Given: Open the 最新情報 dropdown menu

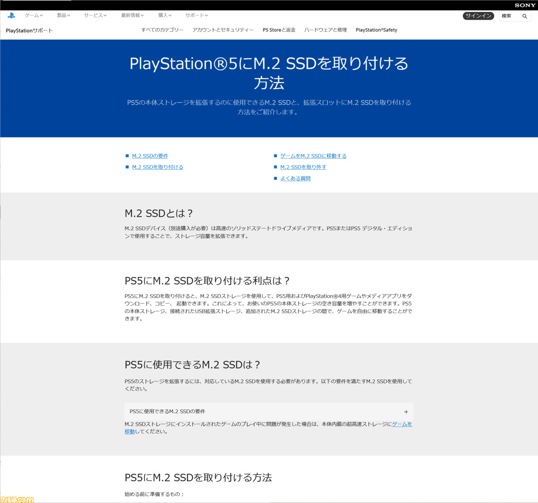Looking at the screenshot, I should 132,16.
